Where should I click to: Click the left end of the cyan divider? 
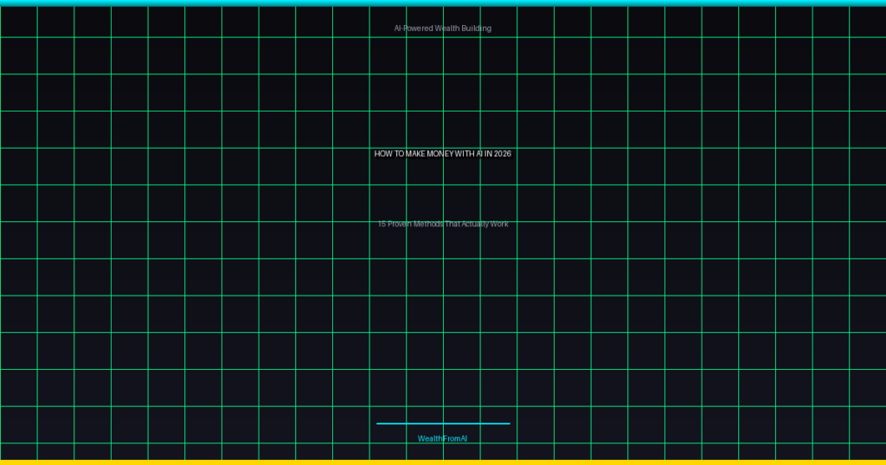point(379,424)
